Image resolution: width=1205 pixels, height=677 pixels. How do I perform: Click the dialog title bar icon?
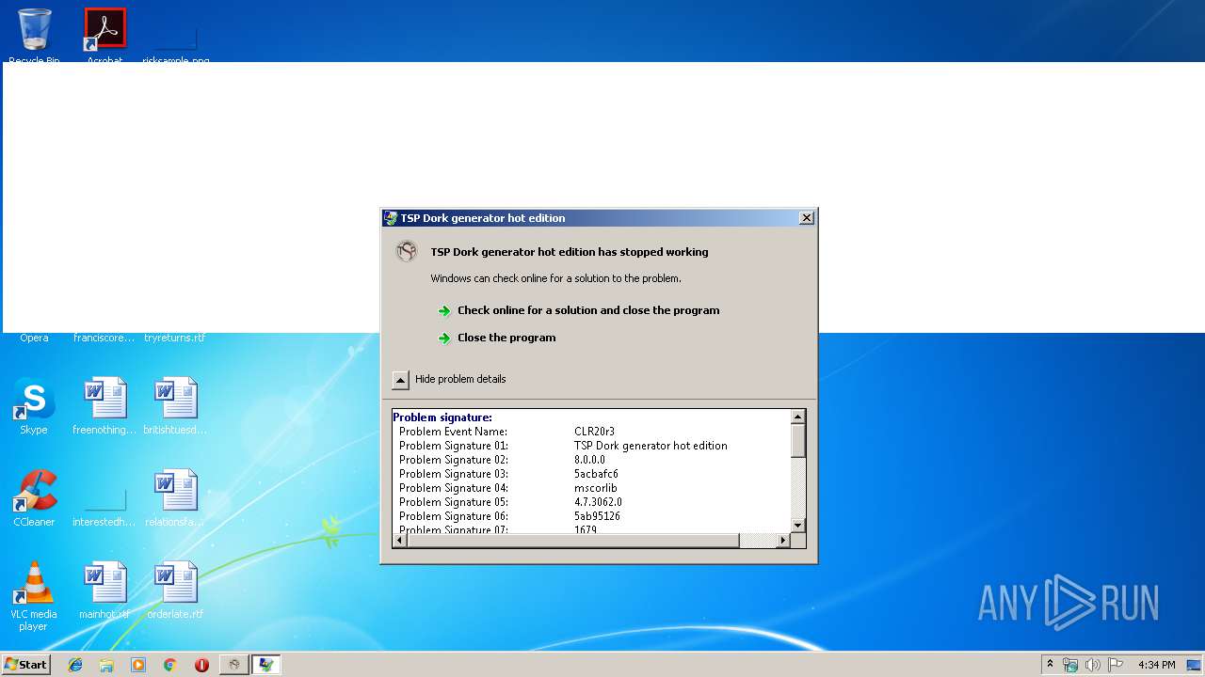[391, 218]
